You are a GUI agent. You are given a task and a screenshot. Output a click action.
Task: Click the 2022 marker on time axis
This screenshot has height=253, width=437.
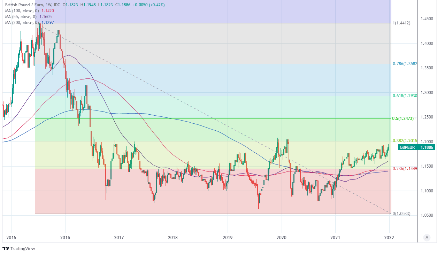point(389,238)
